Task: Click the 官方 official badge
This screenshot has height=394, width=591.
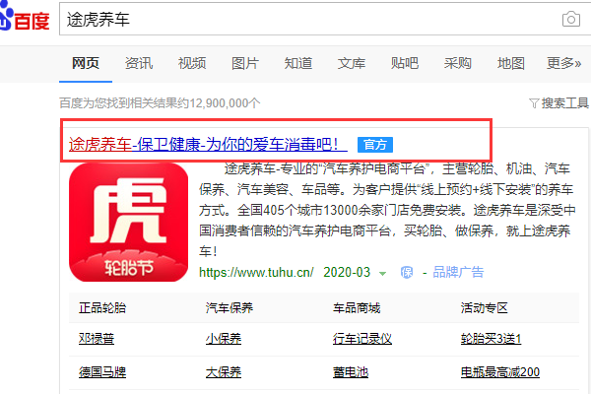Action: [x=375, y=145]
